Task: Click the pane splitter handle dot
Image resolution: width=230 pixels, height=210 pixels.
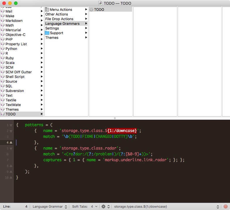Action: tap(115, 118)
